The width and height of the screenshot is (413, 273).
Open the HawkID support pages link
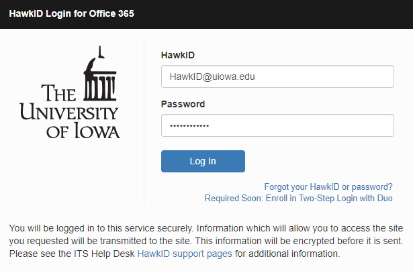point(185,254)
